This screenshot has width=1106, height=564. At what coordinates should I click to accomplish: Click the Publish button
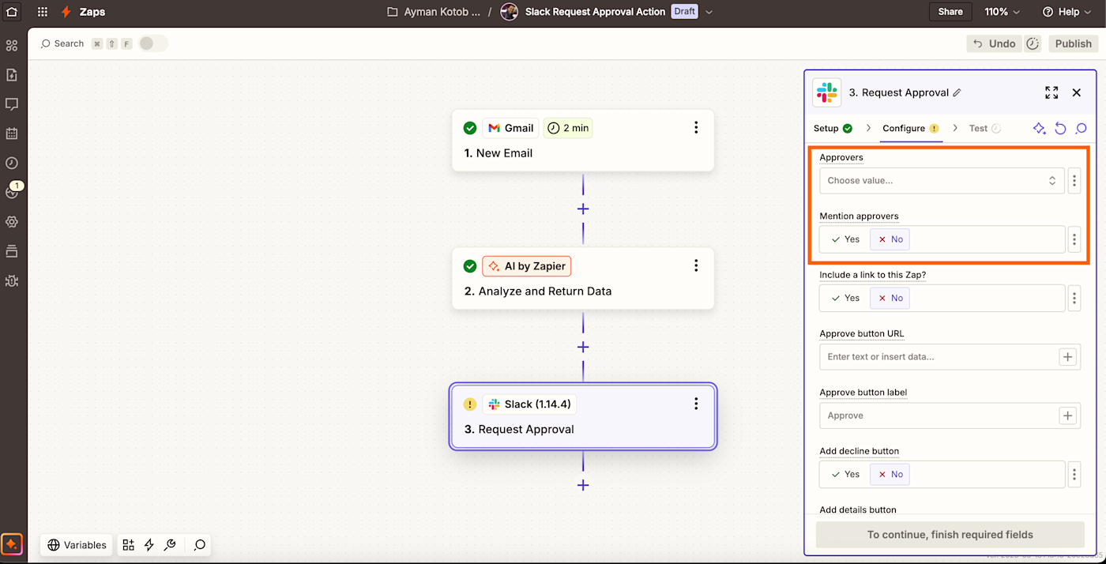pyautogui.click(x=1073, y=43)
